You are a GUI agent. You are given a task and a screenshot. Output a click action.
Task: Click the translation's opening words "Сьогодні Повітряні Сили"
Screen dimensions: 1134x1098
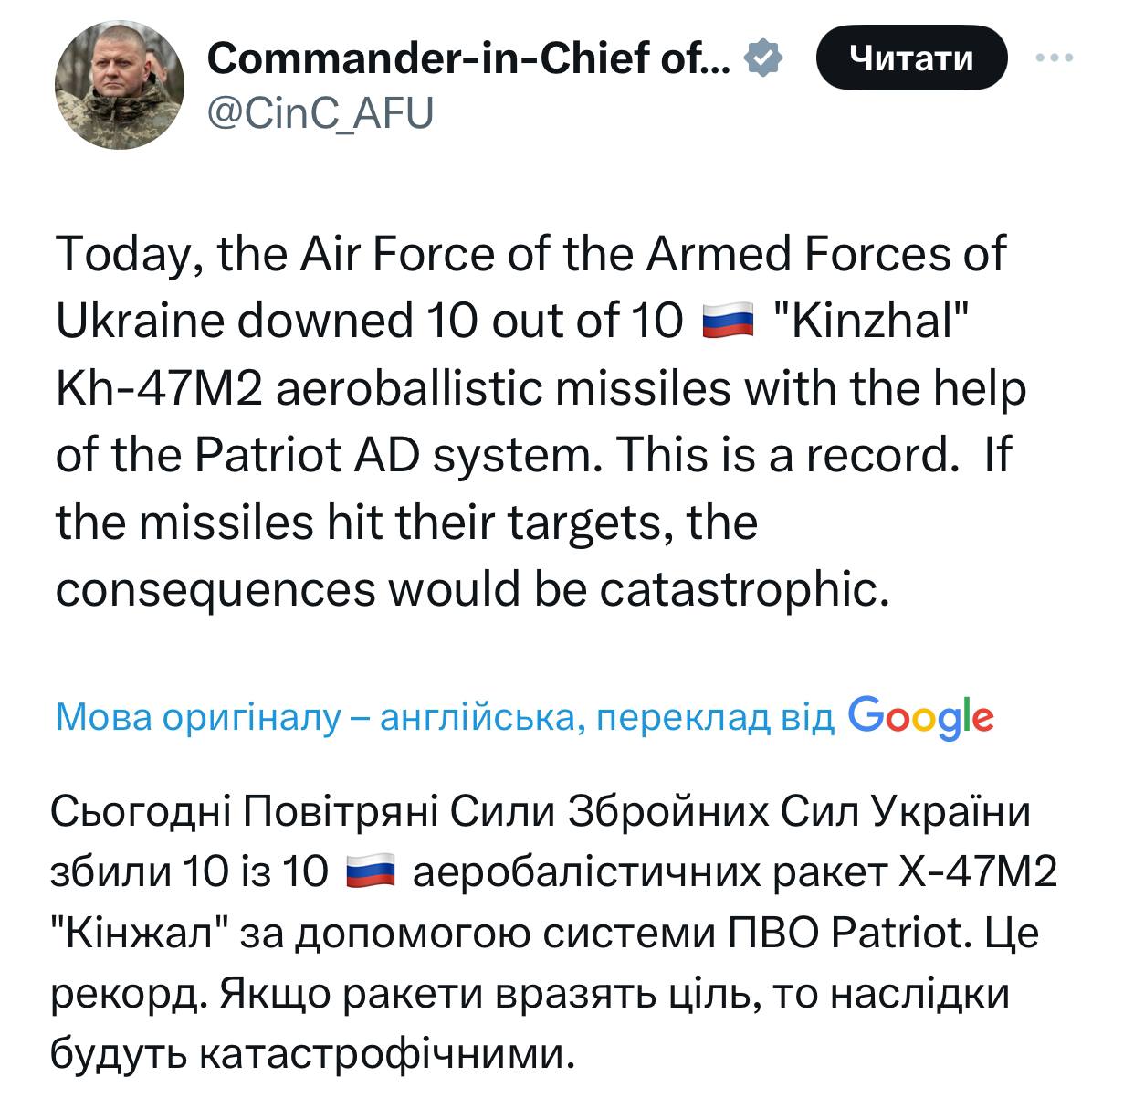pyautogui.click(x=302, y=811)
